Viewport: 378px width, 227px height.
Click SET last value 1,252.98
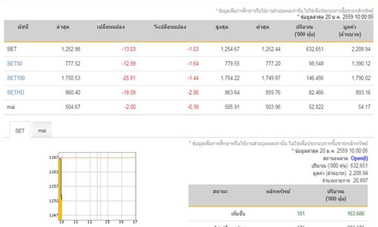pyautogui.click(x=71, y=49)
